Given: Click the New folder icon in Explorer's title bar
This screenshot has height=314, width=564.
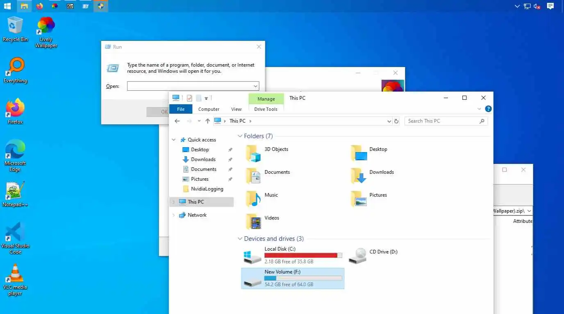Looking at the screenshot, I should click(x=198, y=98).
